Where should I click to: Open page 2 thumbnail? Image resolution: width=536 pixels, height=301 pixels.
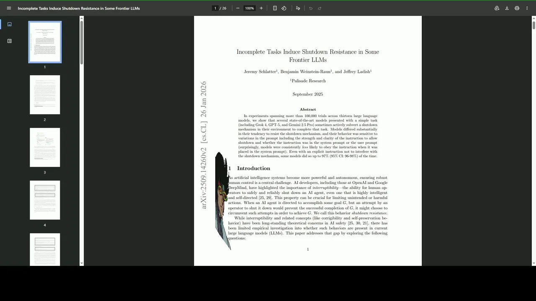click(x=45, y=95)
